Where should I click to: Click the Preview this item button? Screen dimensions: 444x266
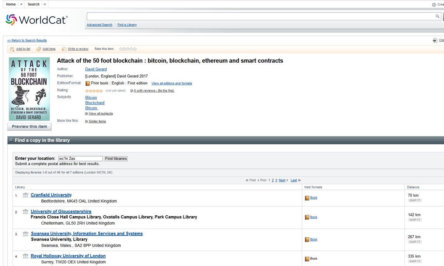pyautogui.click(x=29, y=127)
